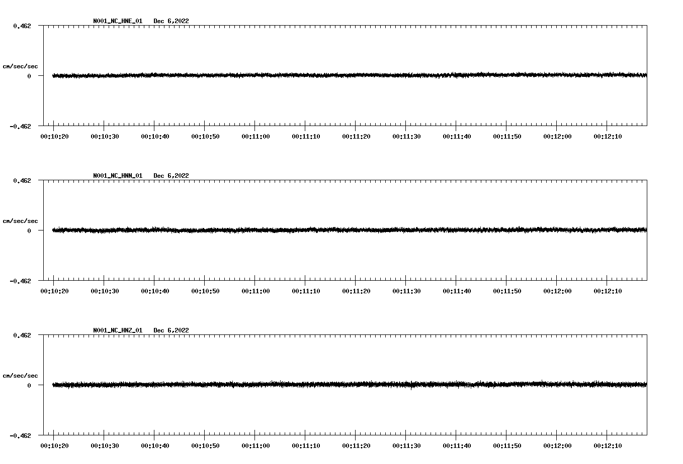Click time label 00:10:30 under HNZ plot
The width and height of the screenshot is (683, 464).
pos(105,446)
